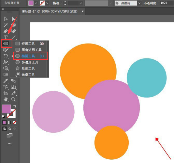Click the 不透明度 label link
The image size is (174, 163).
[x=151, y=3]
